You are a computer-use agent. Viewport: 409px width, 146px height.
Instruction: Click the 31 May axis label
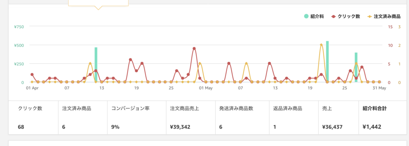pyautogui.click(x=379, y=88)
